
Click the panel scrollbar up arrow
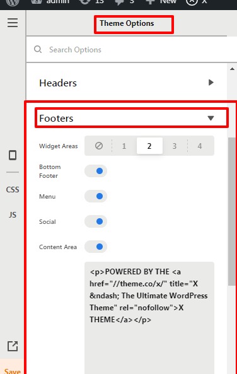pyautogui.click(x=232, y=69)
